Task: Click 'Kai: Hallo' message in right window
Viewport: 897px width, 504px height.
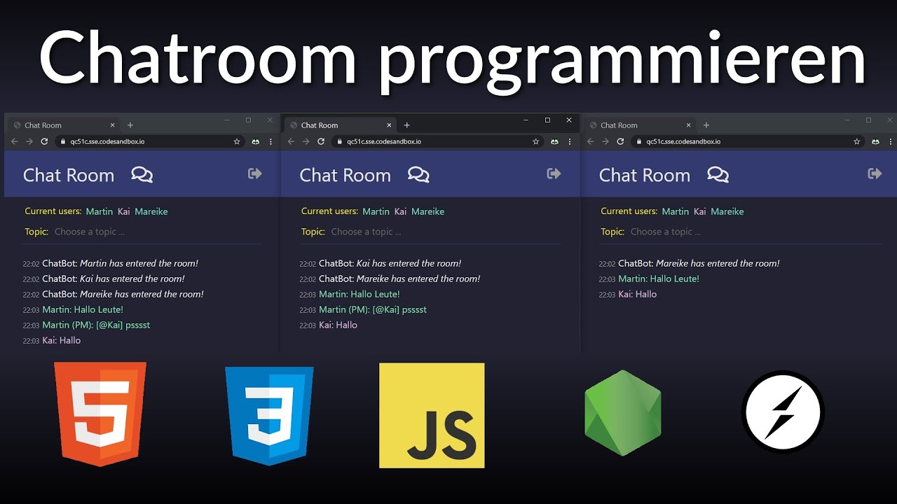Action: coord(638,294)
